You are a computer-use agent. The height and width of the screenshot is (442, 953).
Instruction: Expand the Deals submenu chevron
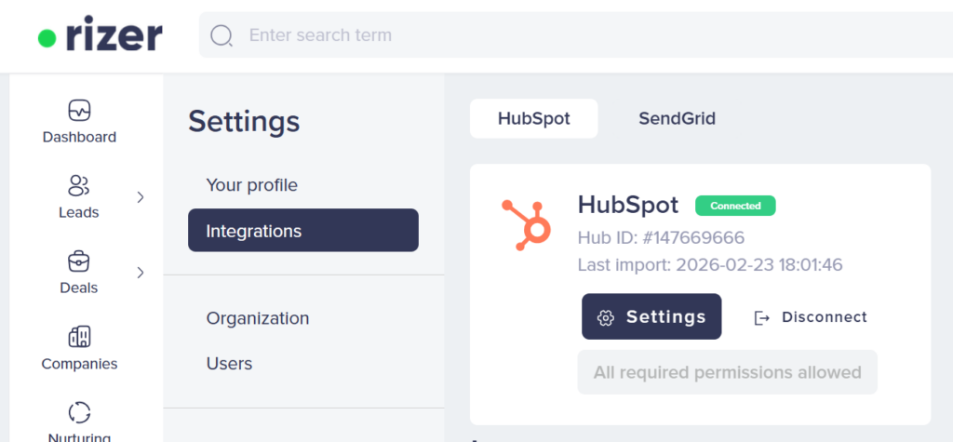coord(141,273)
